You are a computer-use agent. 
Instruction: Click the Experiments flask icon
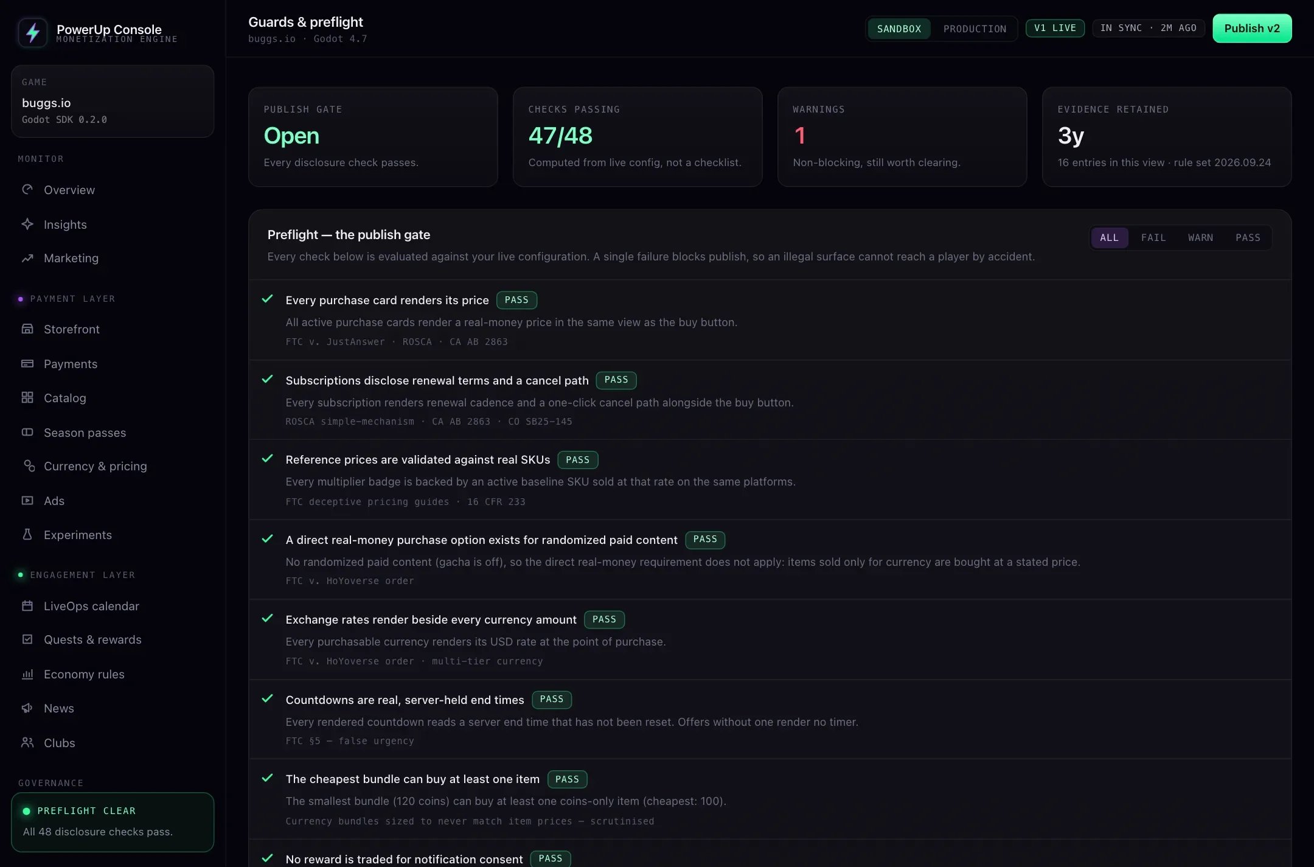click(x=27, y=535)
